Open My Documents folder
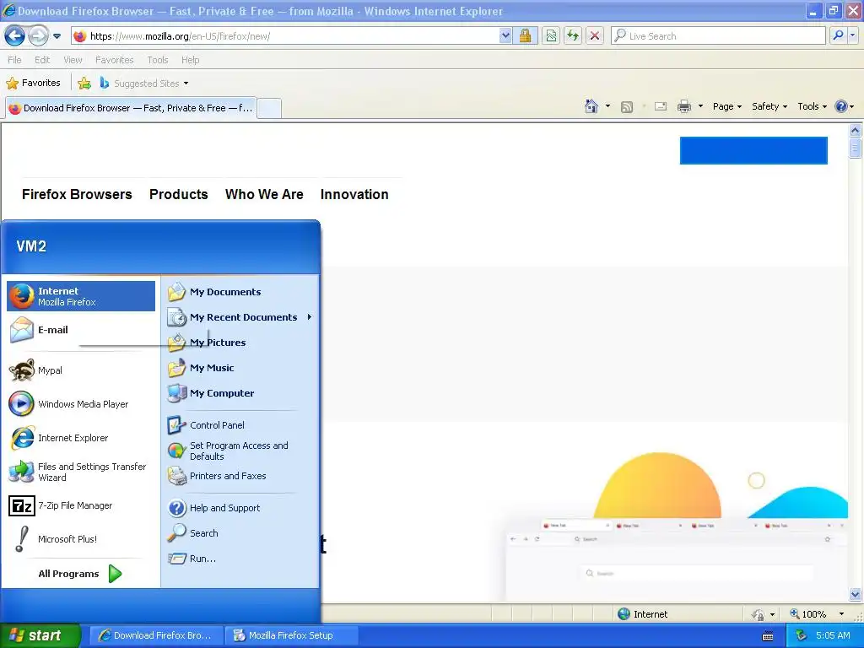 [x=240, y=292]
